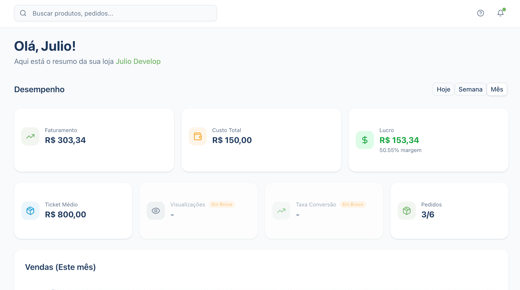The width and height of the screenshot is (520, 290).
Task: Select the Vendas (Este mês) section
Action: coord(60,267)
